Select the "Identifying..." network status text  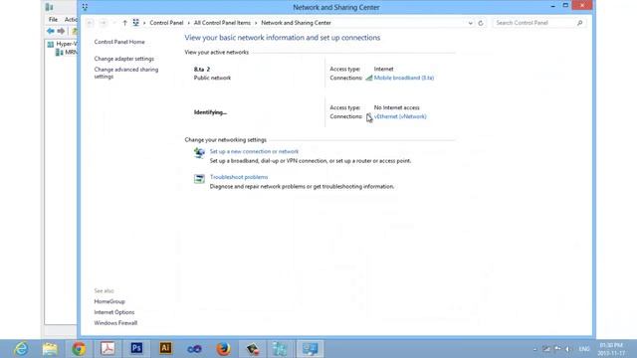(210, 112)
